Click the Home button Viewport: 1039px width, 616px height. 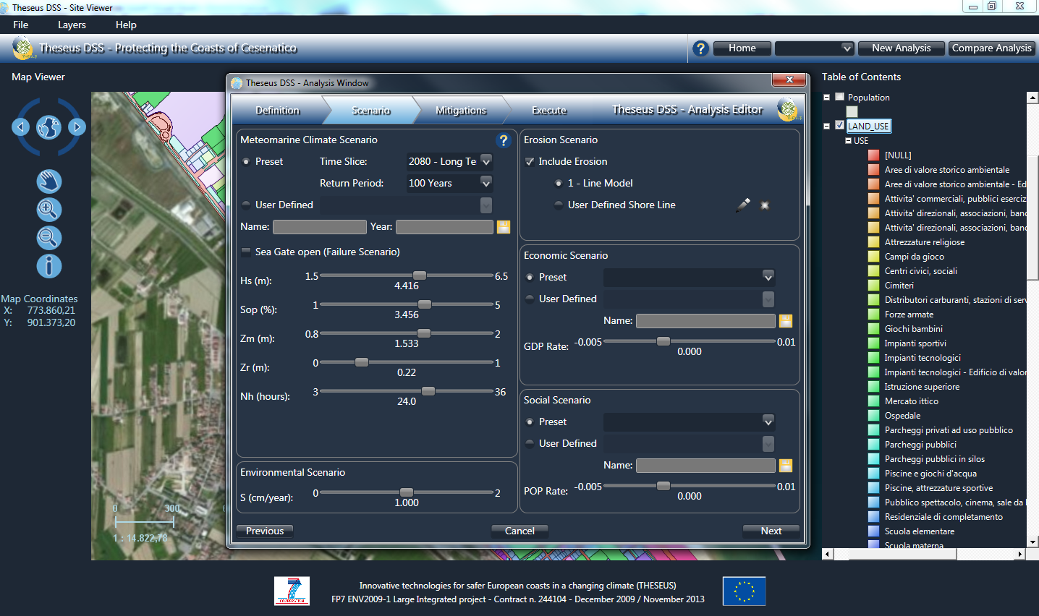[x=742, y=48]
